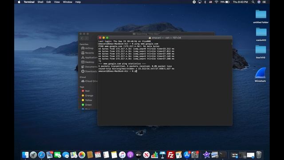Open Podcasts app in the Dock

(x=130, y=155)
